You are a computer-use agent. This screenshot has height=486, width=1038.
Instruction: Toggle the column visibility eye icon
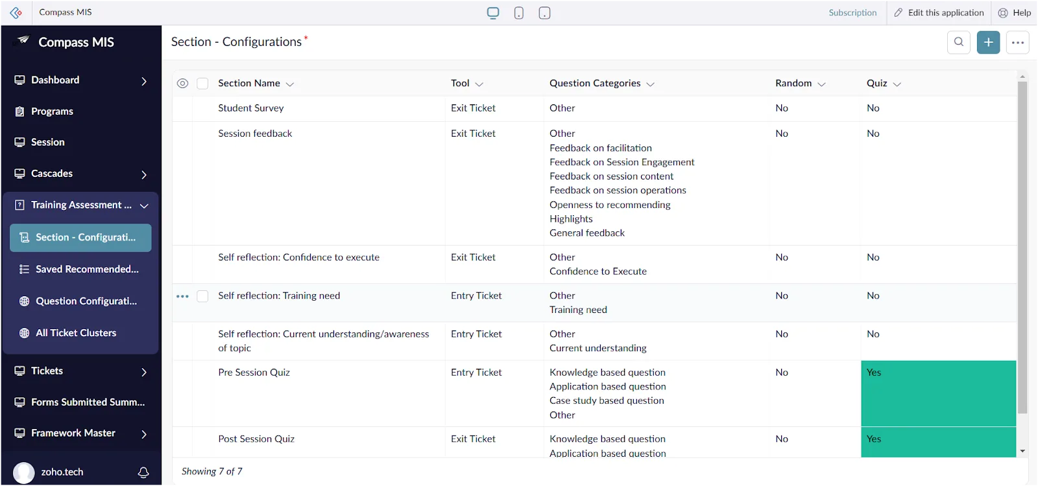coord(183,84)
